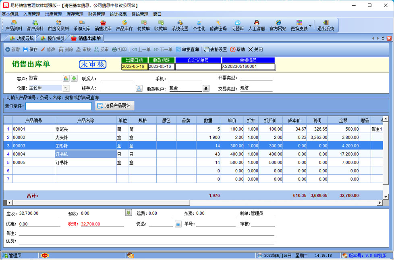The image size is (394, 260).
Task: Open the 产品资料 toolbar icon
Action: tap(14, 25)
